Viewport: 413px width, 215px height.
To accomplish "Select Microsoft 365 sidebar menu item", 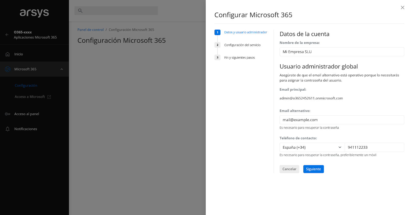I will tap(34, 69).
